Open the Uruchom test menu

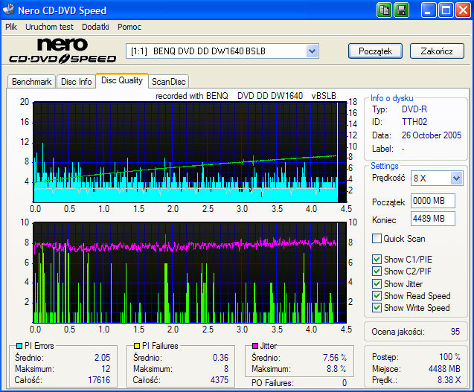[x=49, y=27]
